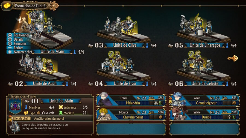Pick the Unité de Auch label

[45, 83]
